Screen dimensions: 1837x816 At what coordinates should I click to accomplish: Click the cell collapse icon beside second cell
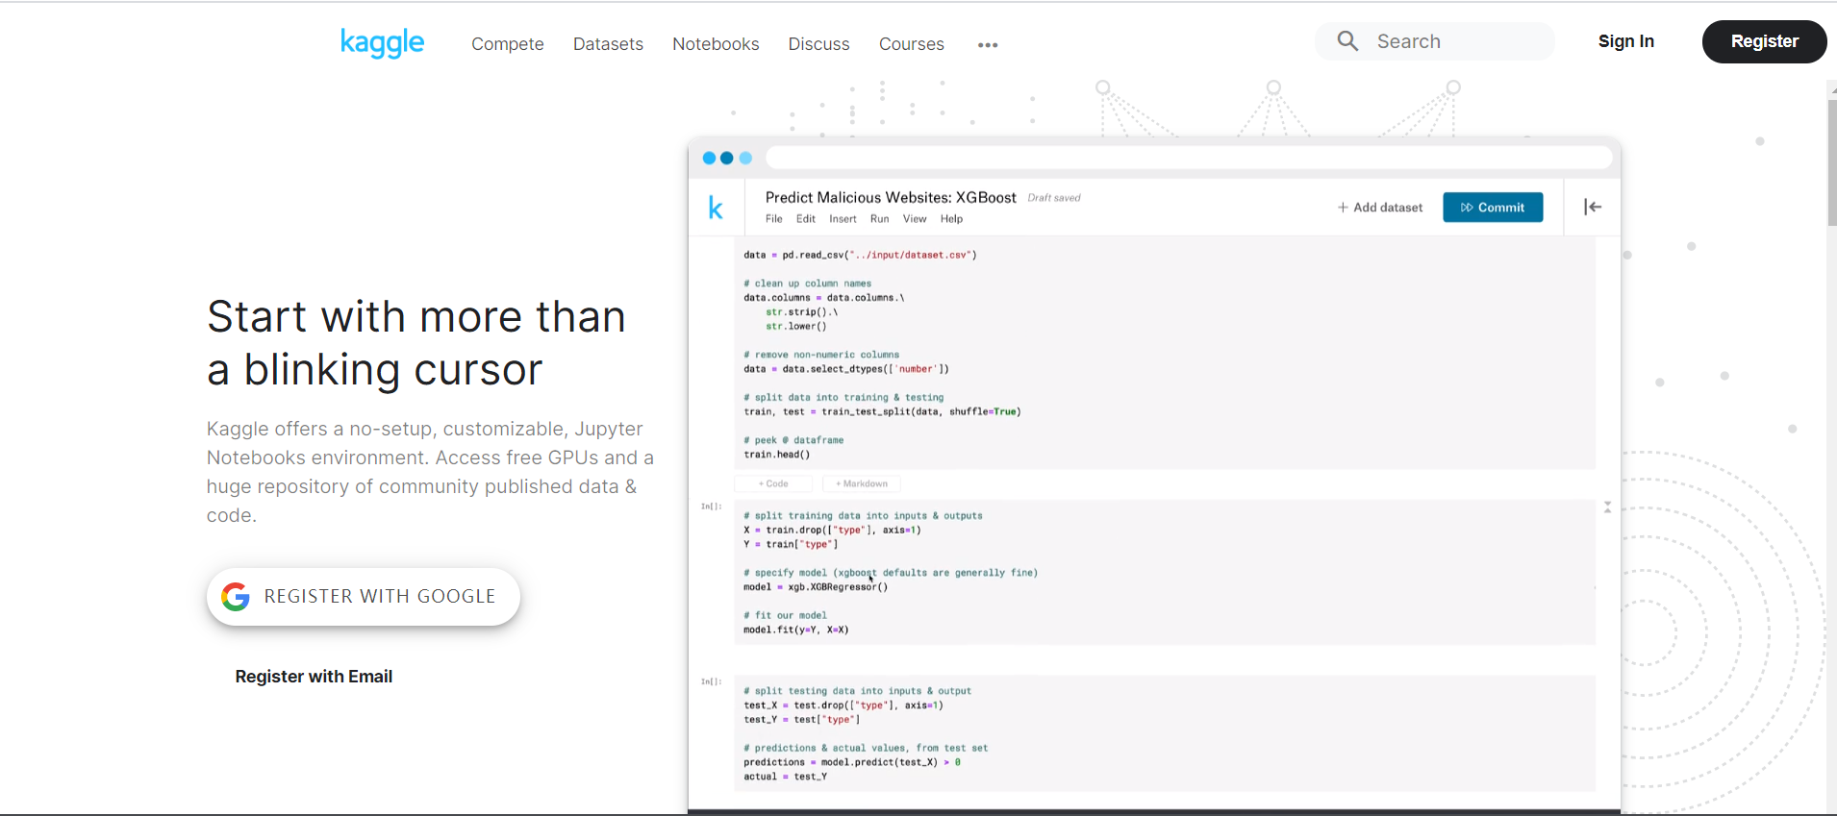[x=1607, y=507]
